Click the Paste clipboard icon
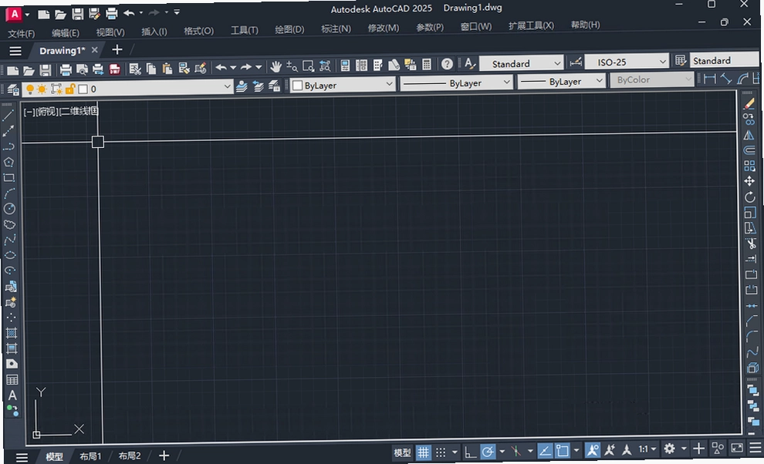 [x=167, y=69]
